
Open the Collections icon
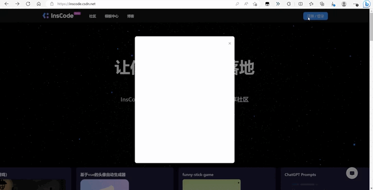322,4
